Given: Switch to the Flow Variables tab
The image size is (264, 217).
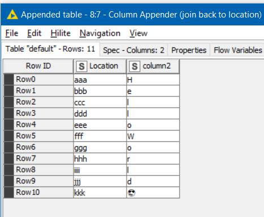Looking at the screenshot, I should [238, 50].
